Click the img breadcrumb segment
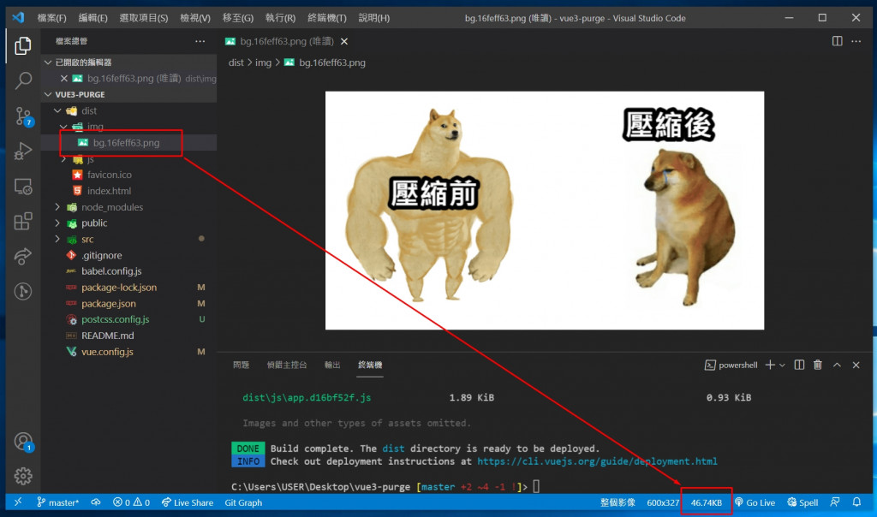This screenshot has height=517, width=877. pyautogui.click(x=263, y=62)
